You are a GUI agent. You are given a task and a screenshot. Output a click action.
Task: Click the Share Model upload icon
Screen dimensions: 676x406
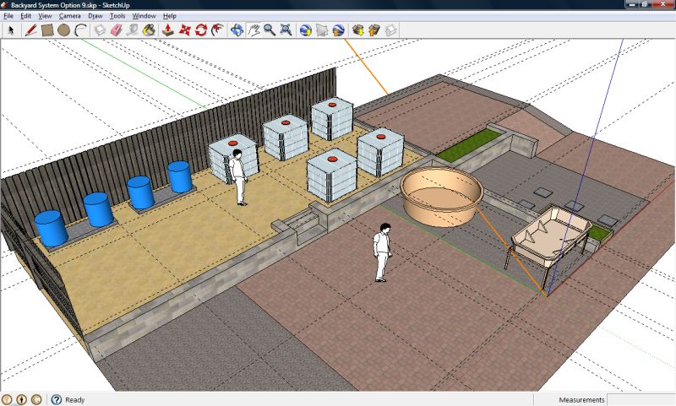(374, 30)
